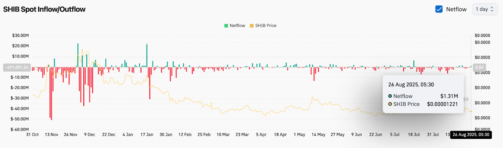
Task: Click the gray 0.00 right-axis label
Action: pos(479,67)
